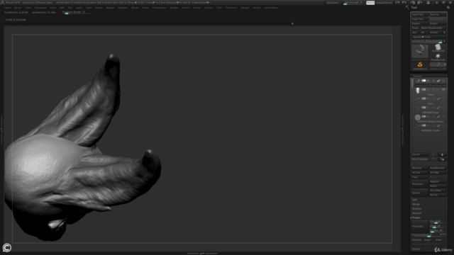Viewport: 454px width, 255px height.
Task: Adjust the Dist slider in Project
Action: (x=438, y=222)
